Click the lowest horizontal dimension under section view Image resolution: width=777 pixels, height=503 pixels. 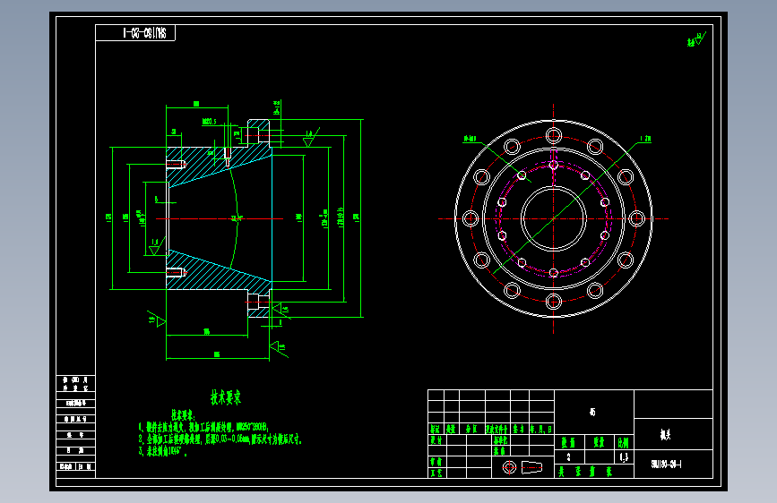pos(217,355)
